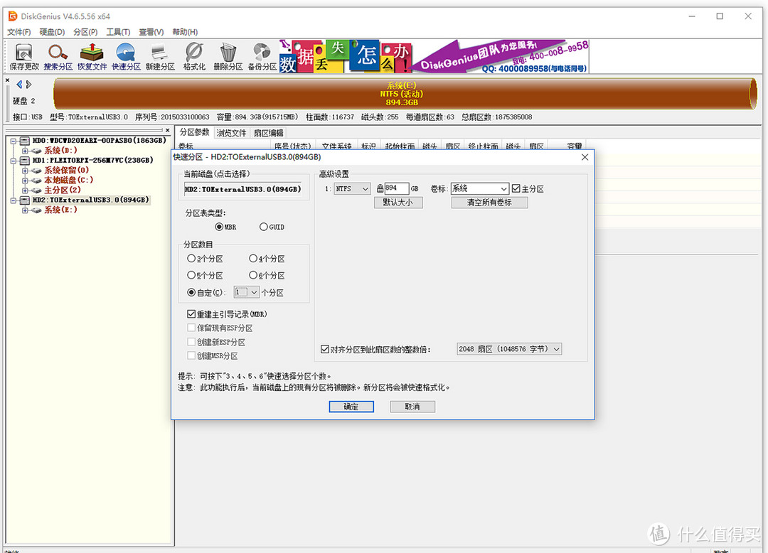This screenshot has height=553, width=768.
Task: Click the HD2 TOExternalUSB3.0 disk icon
Action: click(24, 200)
